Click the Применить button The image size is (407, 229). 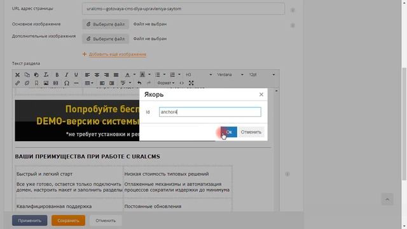tap(30, 221)
